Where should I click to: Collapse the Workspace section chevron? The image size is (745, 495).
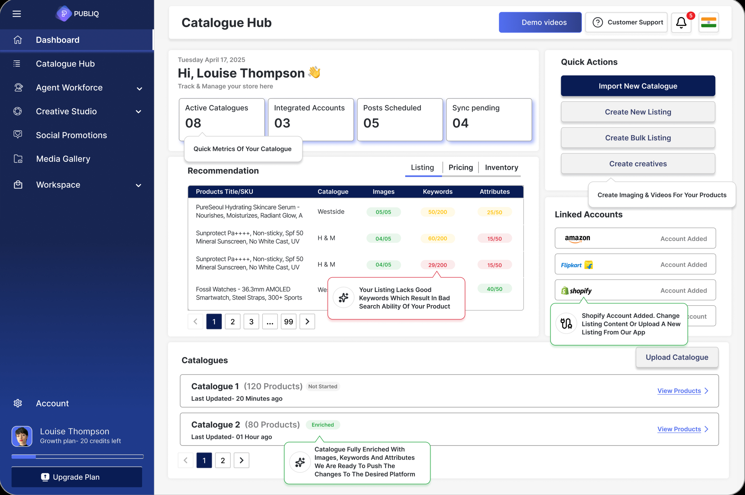pos(139,185)
